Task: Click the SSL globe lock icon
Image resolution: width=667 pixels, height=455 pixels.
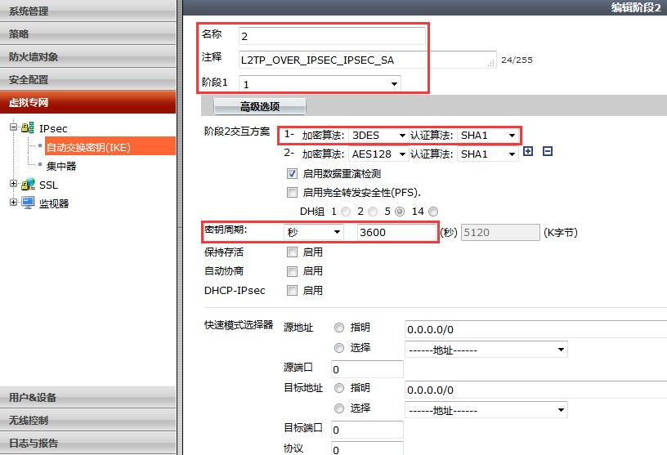Action: 28,184
